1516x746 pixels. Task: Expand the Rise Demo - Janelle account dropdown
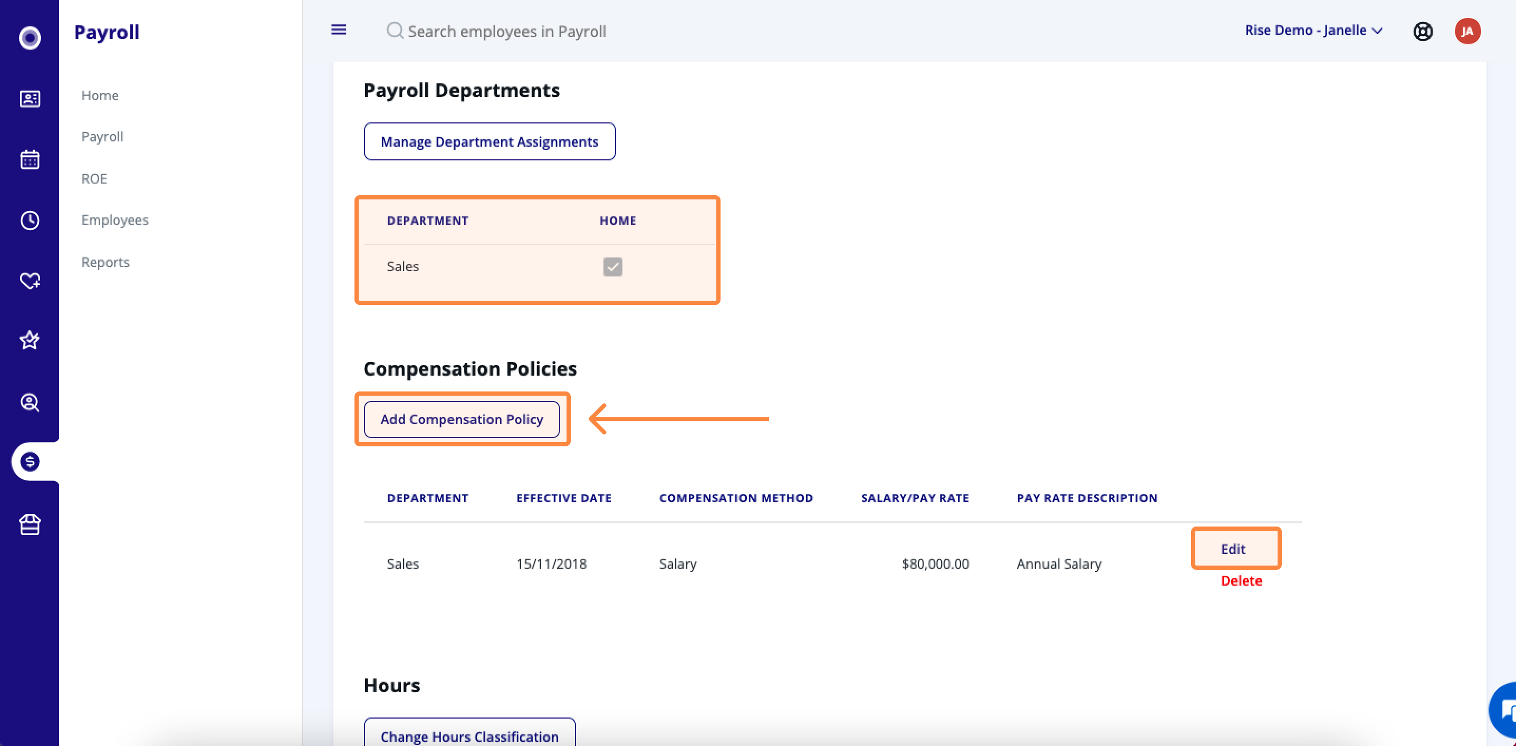click(1313, 30)
